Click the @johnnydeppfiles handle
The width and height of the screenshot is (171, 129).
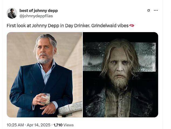tap(36, 16)
